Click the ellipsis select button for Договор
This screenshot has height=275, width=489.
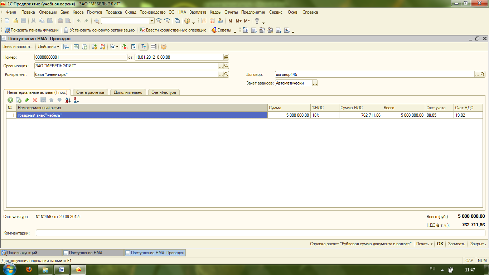477,74
